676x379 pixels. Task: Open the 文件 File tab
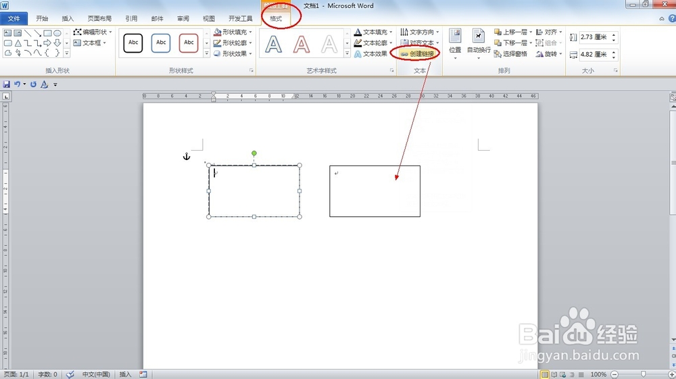(14, 18)
